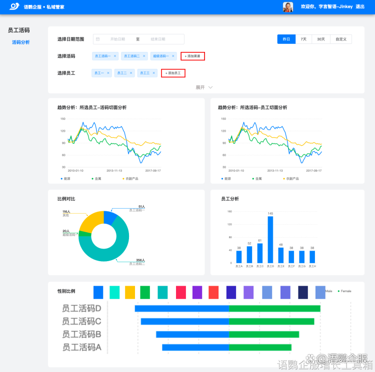Remove the 员工活码二 tag
Viewport: 375px width, 372px height.
[144, 56]
